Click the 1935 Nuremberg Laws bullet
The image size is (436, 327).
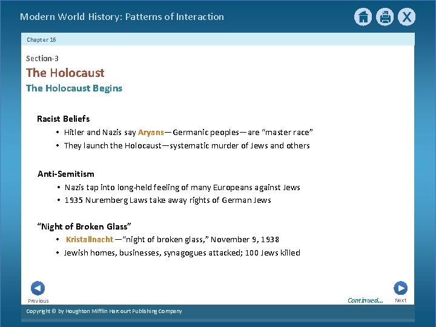pyautogui.click(x=168, y=200)
